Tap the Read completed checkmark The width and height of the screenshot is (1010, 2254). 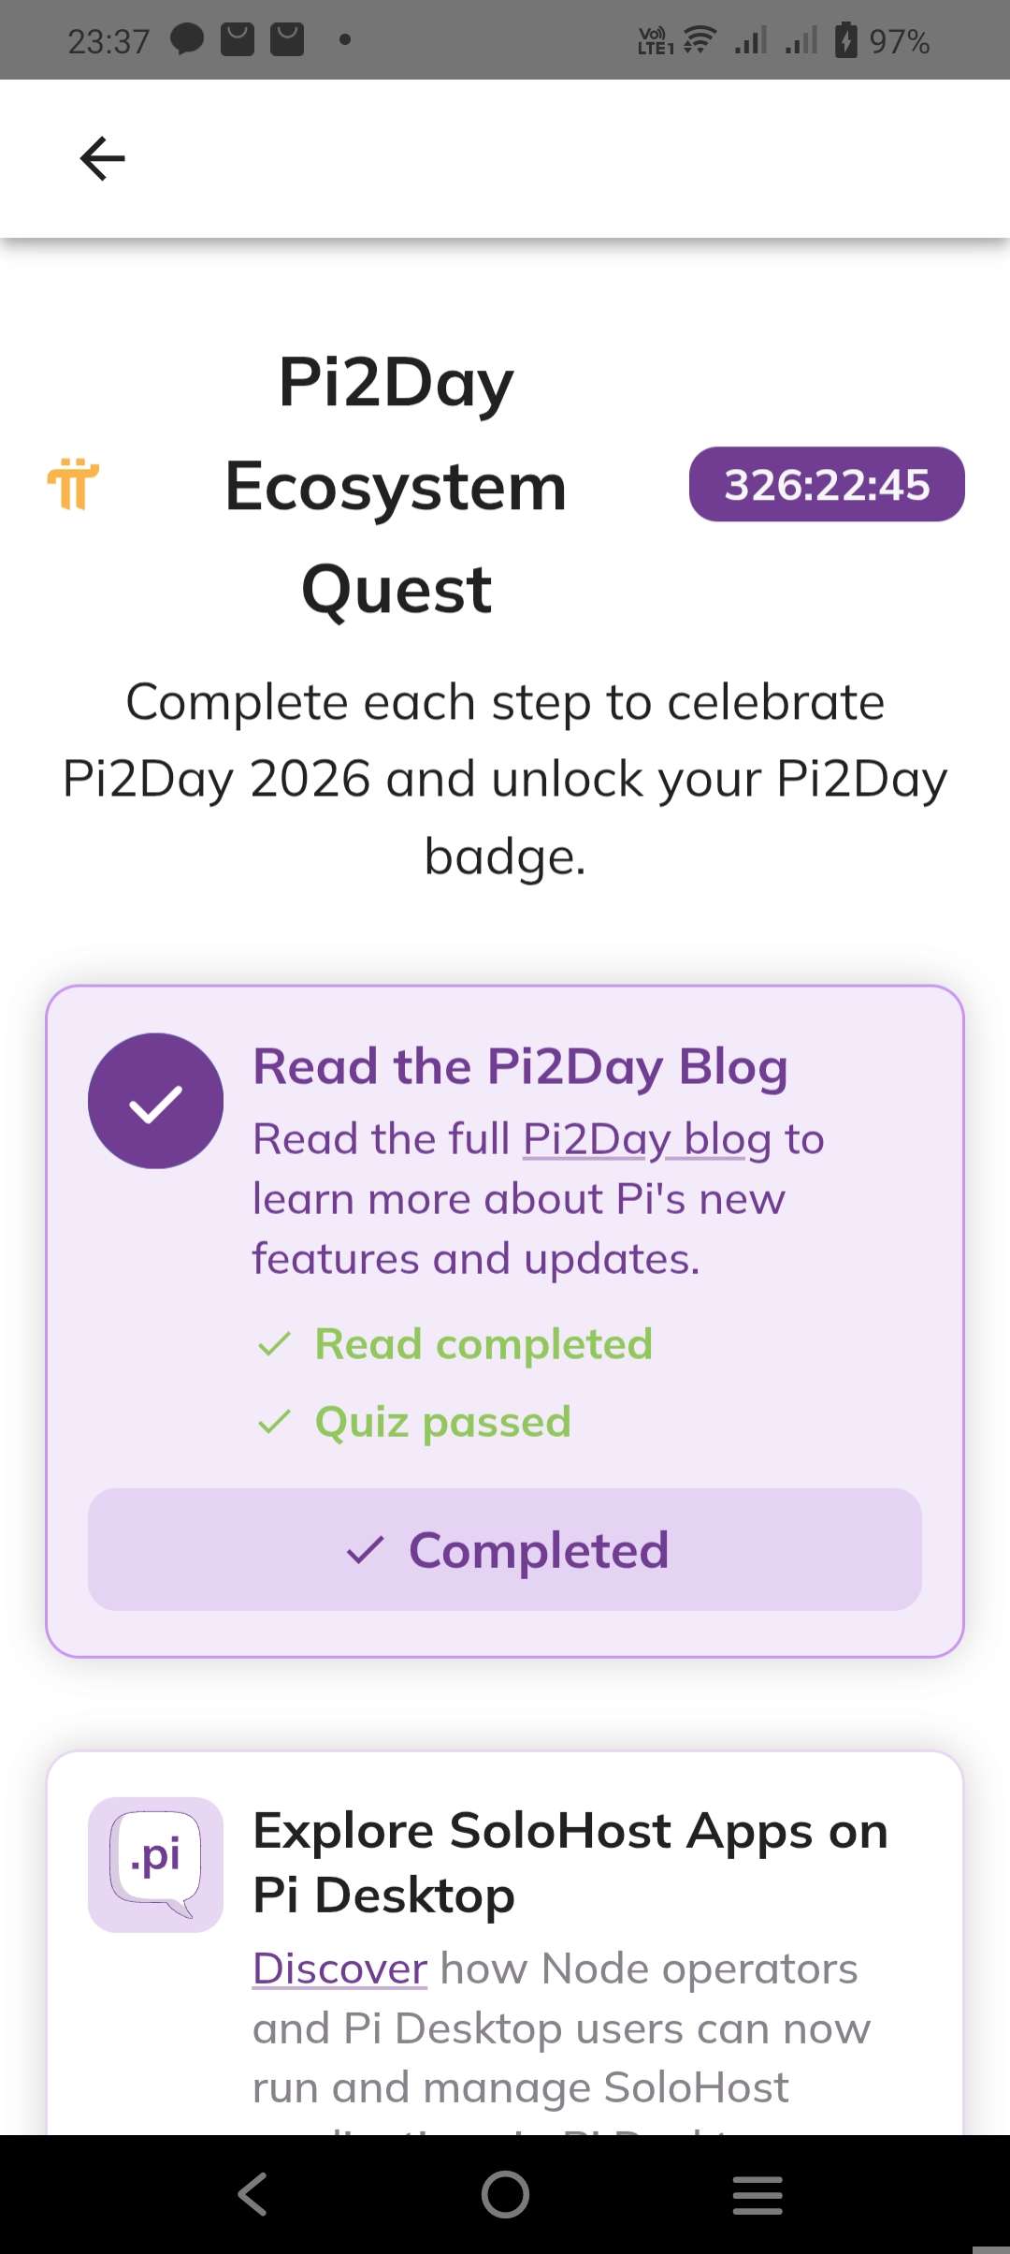274,1344
